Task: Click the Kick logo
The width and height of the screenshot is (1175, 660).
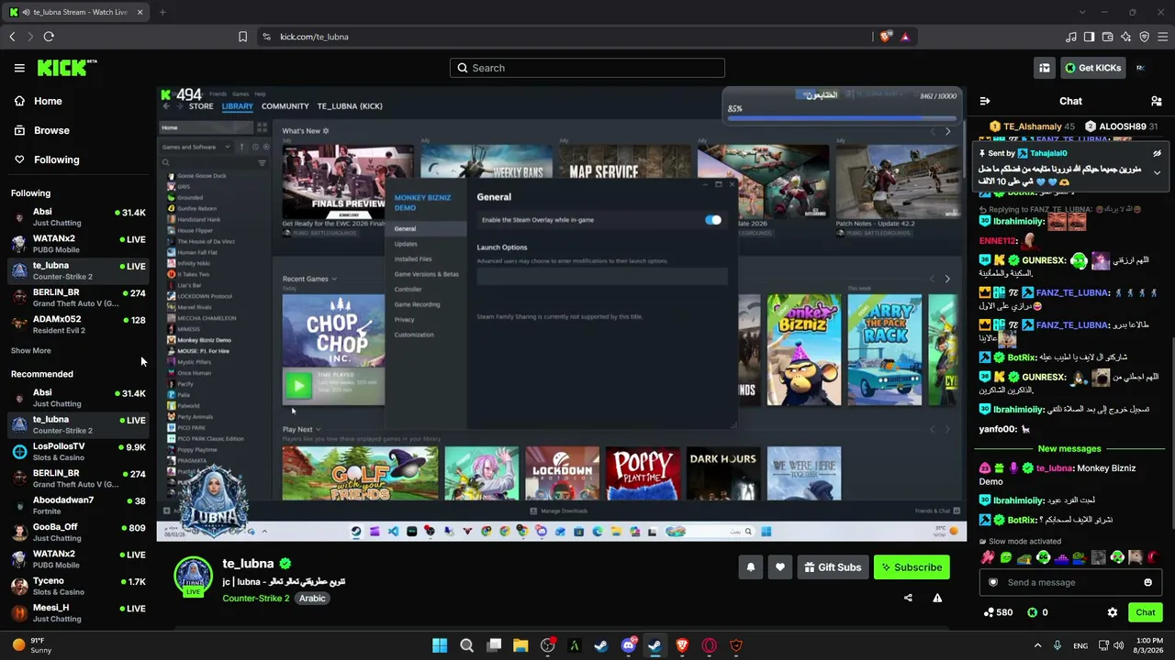Action: click(67, 68)
